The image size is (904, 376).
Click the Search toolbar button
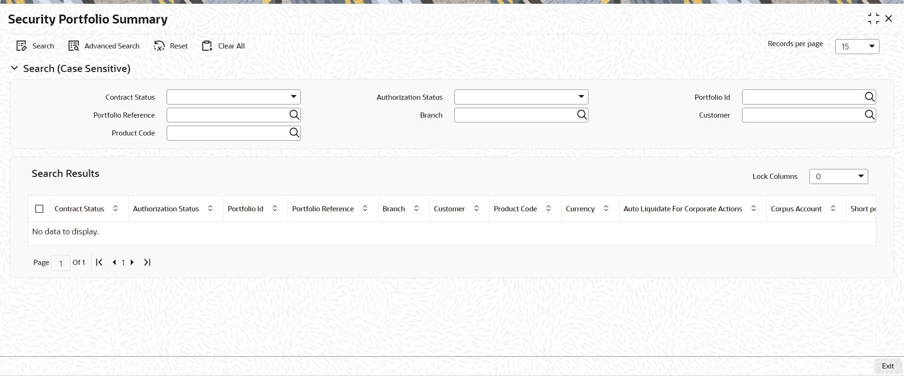click(35, 46)
